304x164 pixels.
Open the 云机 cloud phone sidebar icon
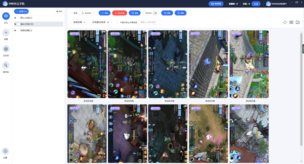[x=6, y=16]
